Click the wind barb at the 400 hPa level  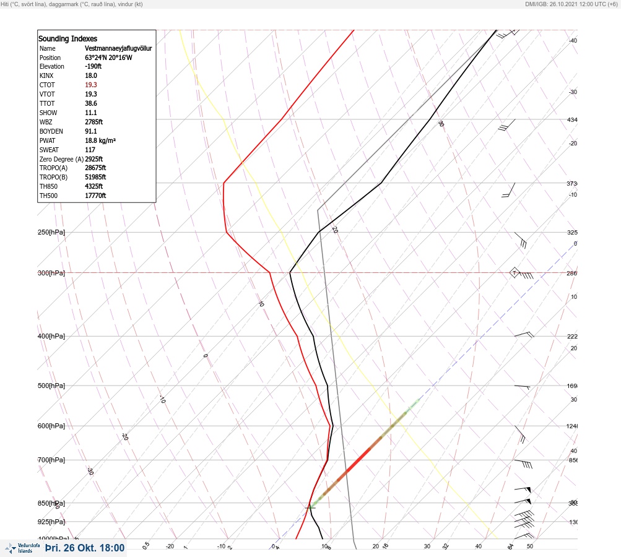[x=524, y=335]
